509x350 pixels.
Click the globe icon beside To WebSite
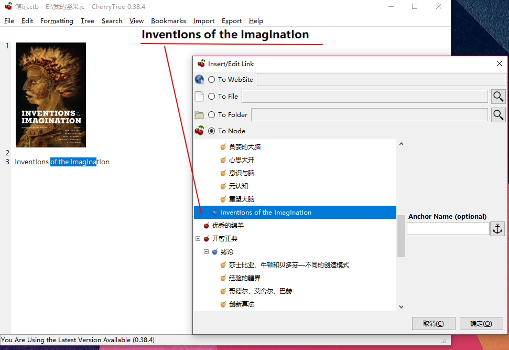(x=201, y=79)
